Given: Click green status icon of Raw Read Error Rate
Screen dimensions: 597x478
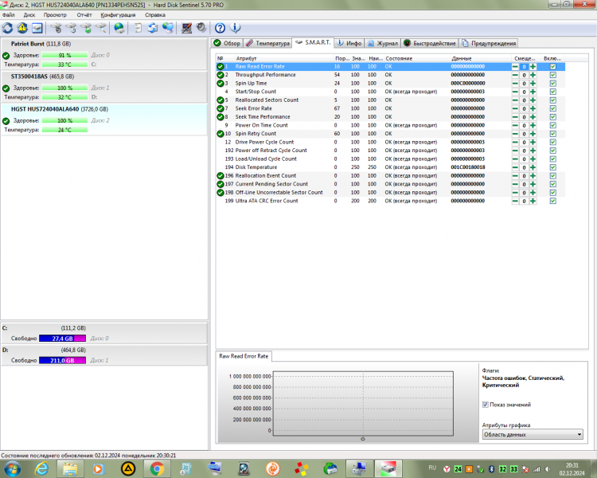Looking at the screenshot, I should (220, 66).
